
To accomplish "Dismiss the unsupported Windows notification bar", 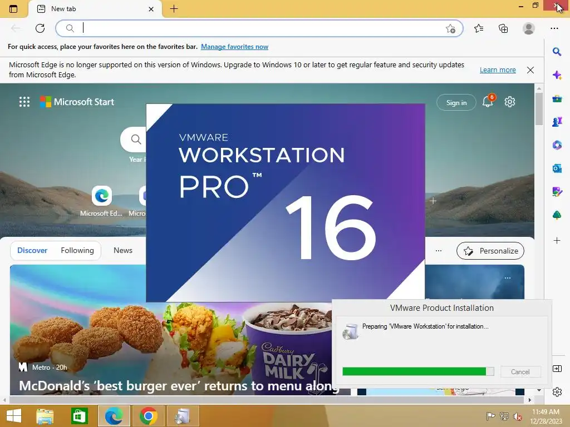I will tap(530, 70).
